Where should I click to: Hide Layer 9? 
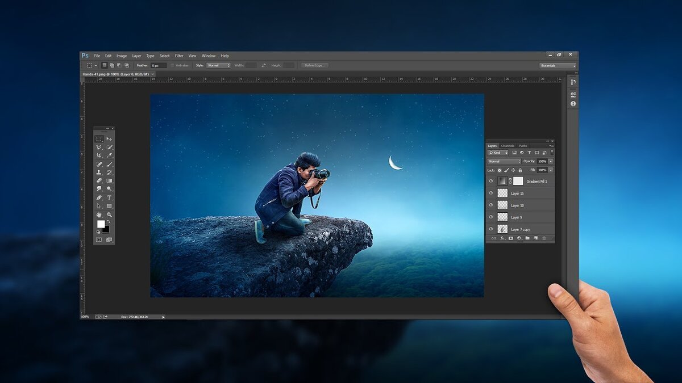pyautogui.click(x=491, y=217)
